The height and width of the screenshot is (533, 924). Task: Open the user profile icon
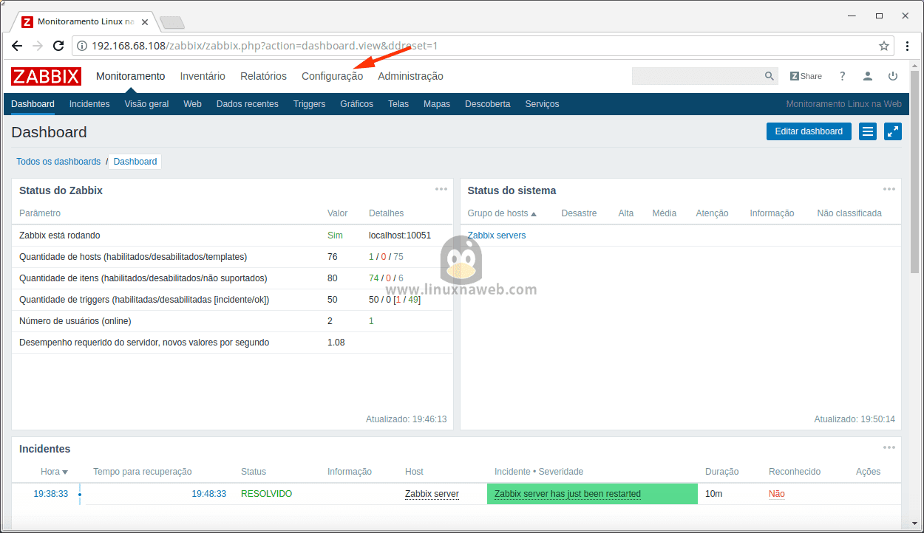tap(868, 76)
